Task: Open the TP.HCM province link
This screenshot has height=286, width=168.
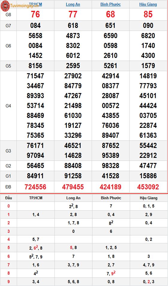Action: pos(35,4)
